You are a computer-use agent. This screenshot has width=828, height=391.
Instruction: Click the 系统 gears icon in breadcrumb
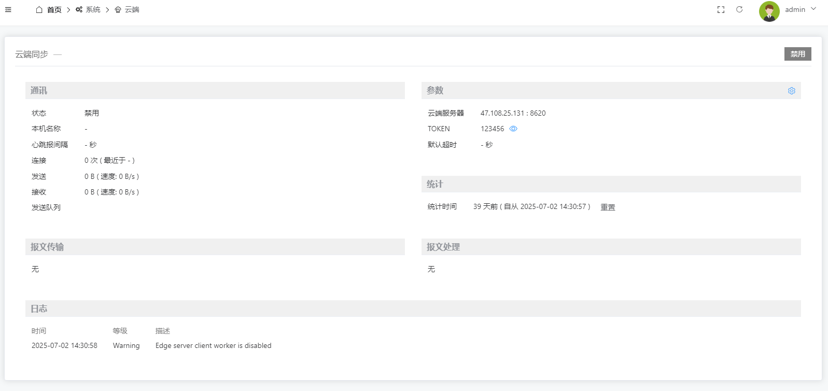79,10
